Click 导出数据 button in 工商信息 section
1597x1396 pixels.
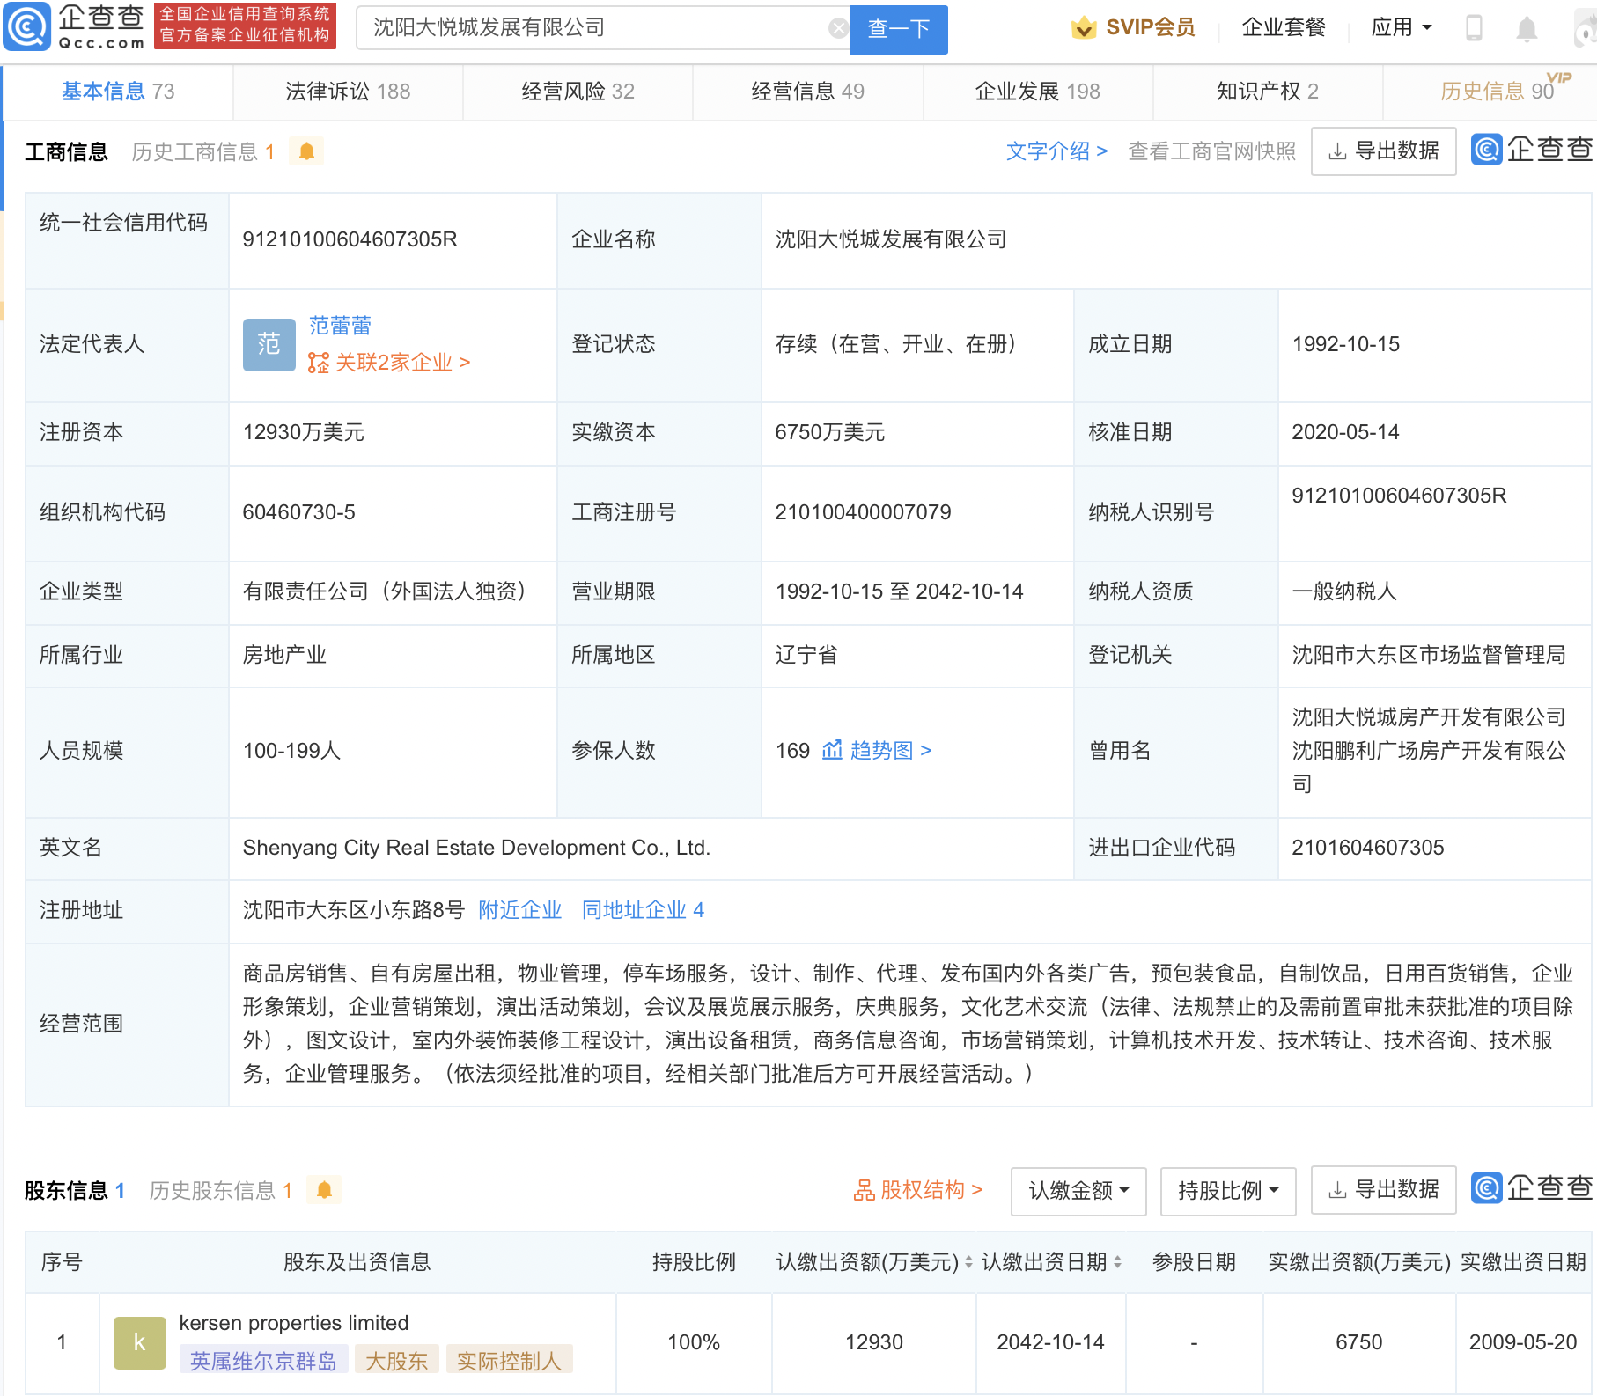click(x=1383, y=151)
